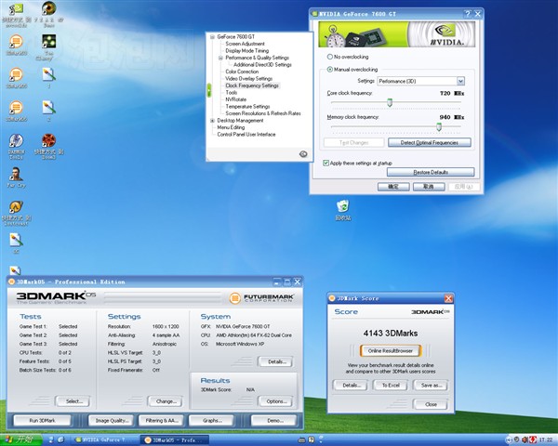
Task: Select Color Correction tree item
Action: 242,72
